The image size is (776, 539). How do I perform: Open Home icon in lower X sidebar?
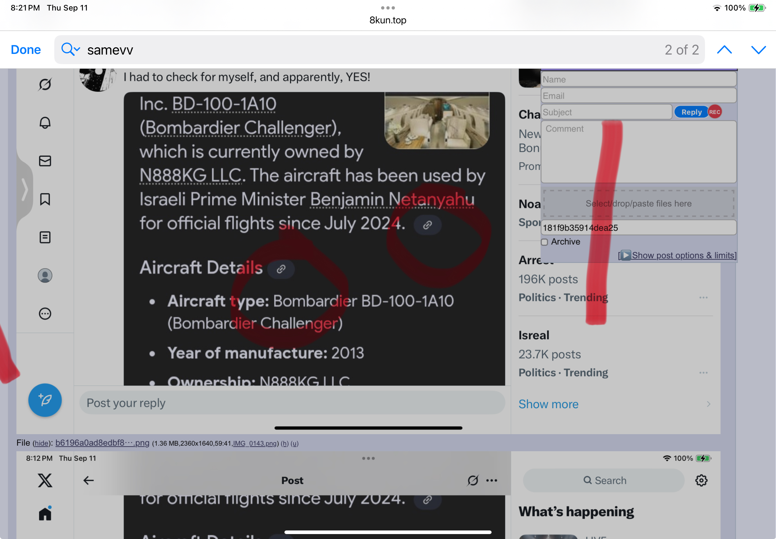click(45, 514)
